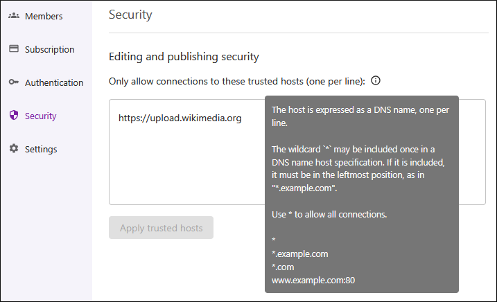Click the Editing and publishing security heading
The image size is (497, 302).
pos(184,56)
